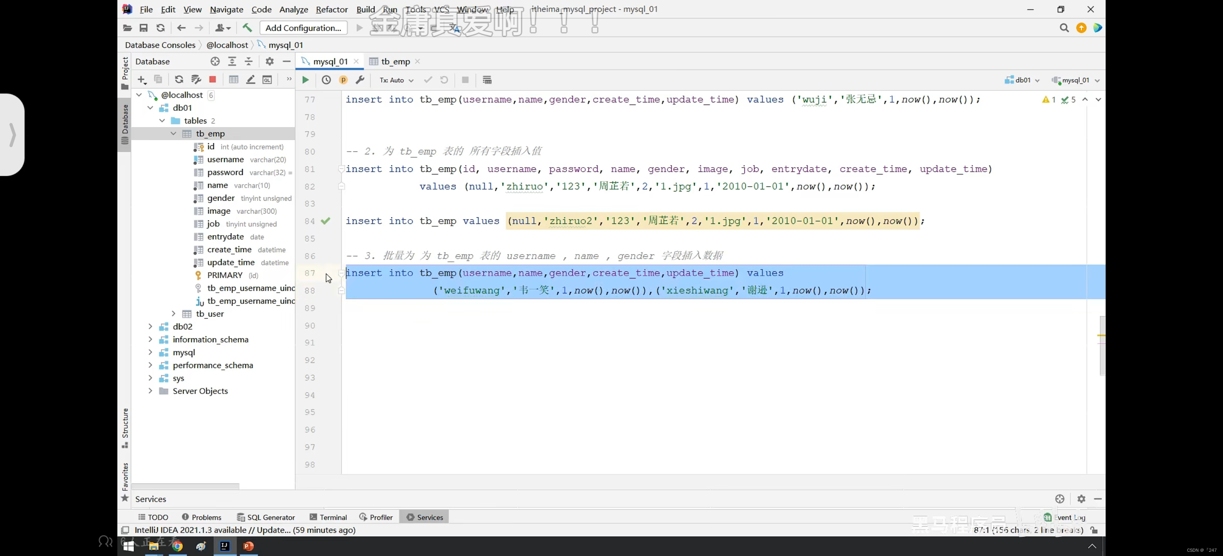Collapse the tables folder node

[x=162, y=120]
